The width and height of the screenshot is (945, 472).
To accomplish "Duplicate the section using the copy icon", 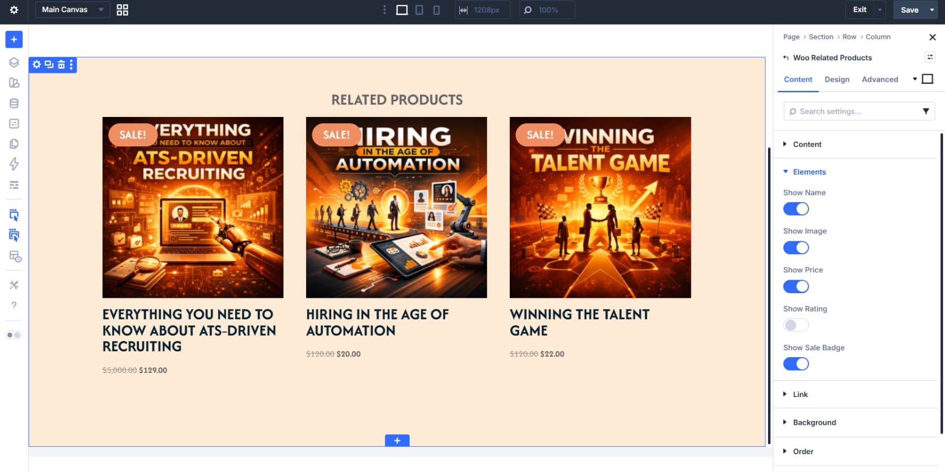I will click(x=49, y=65).
